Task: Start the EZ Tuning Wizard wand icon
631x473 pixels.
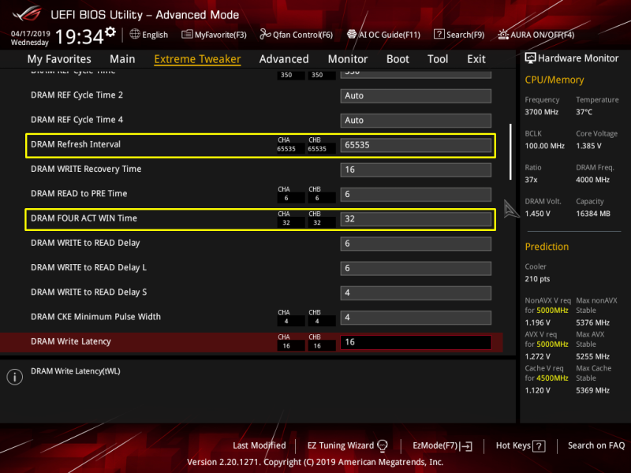Action: pos(383,445)
